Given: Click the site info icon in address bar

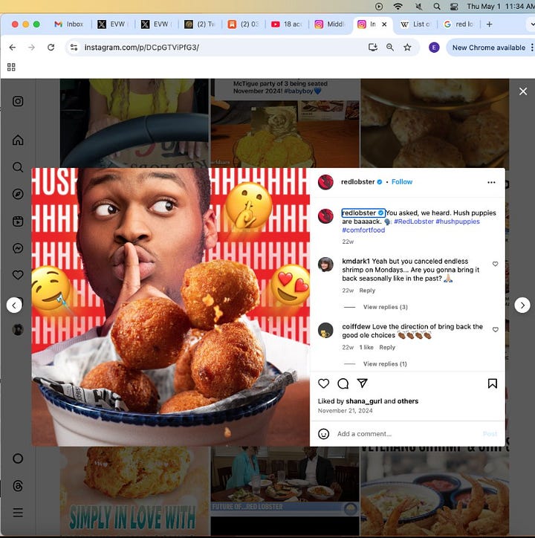Looking at the screenshot, I should [x=74, y=48].
